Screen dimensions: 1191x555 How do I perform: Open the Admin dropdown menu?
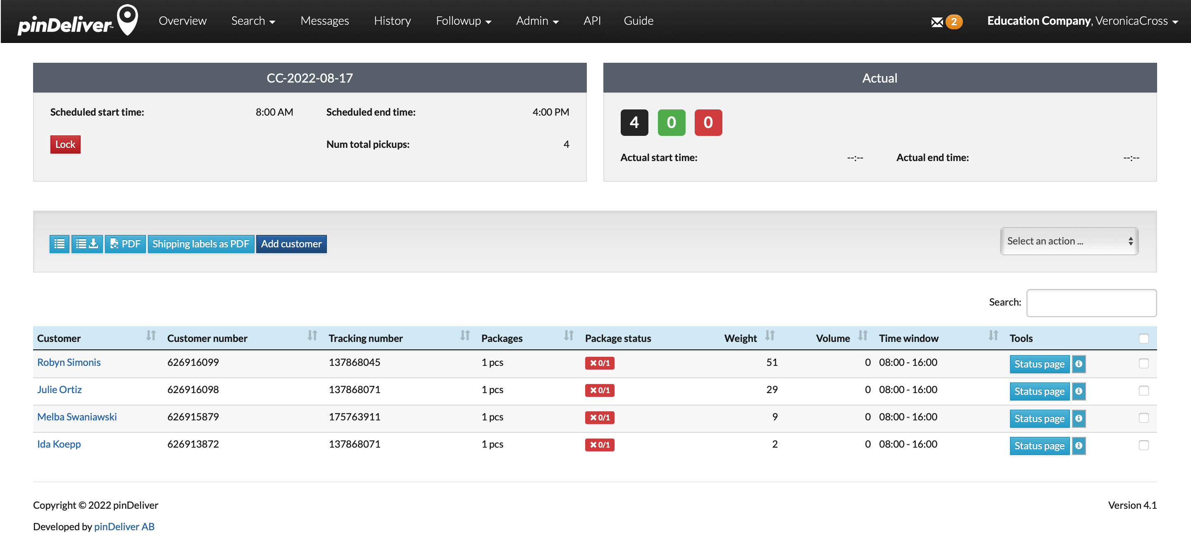click(537, 21)
